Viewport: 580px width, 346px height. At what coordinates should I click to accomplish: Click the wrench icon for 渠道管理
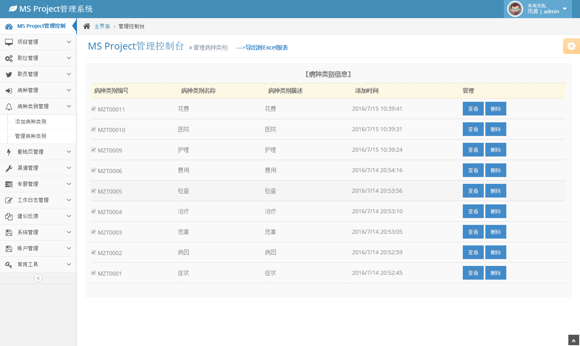click(9, 168)
